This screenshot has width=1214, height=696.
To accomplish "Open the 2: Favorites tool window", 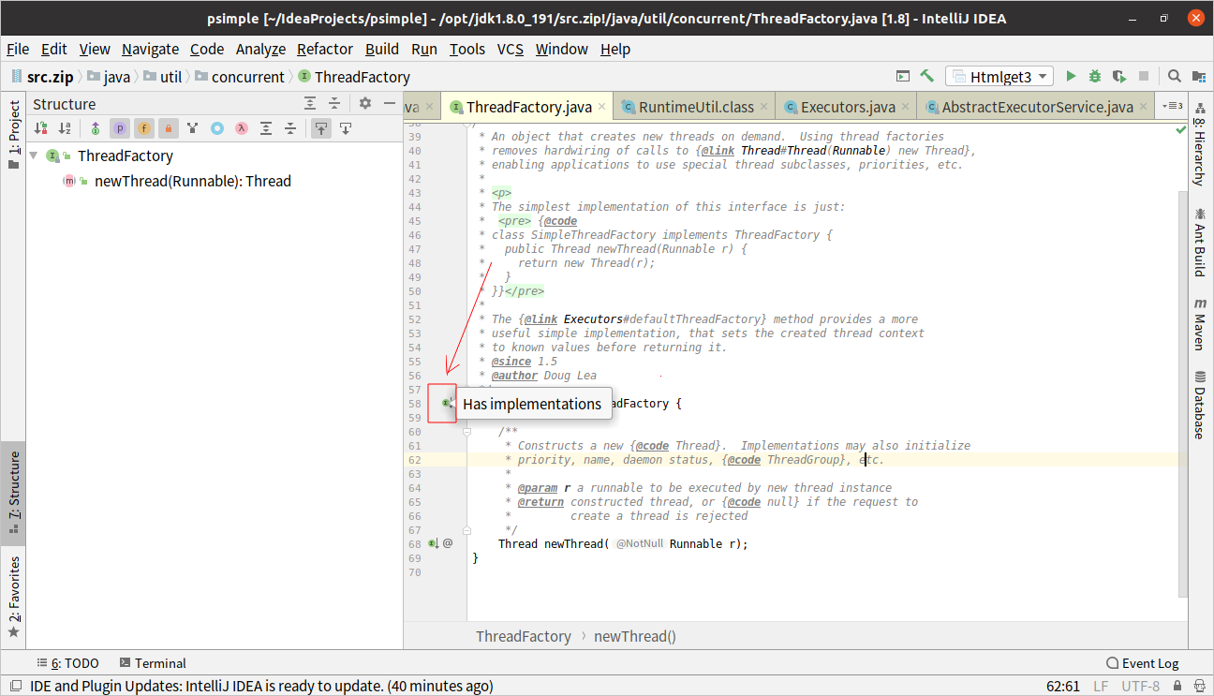I will pos(13,597).
